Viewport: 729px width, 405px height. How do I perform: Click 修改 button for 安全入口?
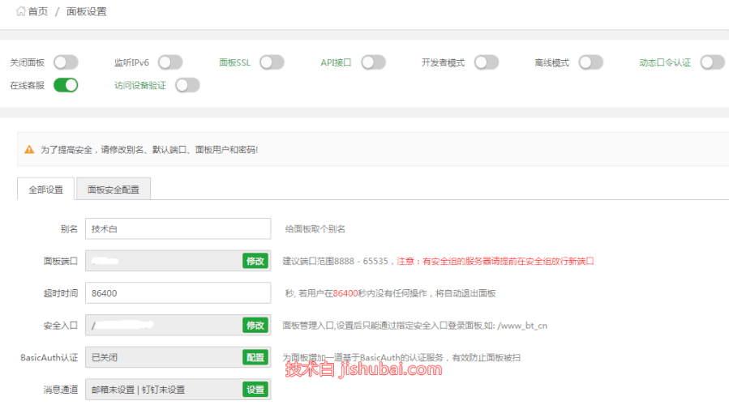[x=255, y=325]
